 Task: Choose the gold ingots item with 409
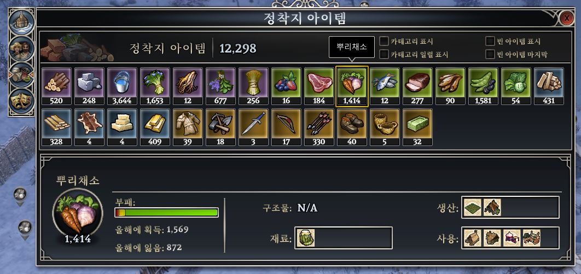[x=155, y=127]
